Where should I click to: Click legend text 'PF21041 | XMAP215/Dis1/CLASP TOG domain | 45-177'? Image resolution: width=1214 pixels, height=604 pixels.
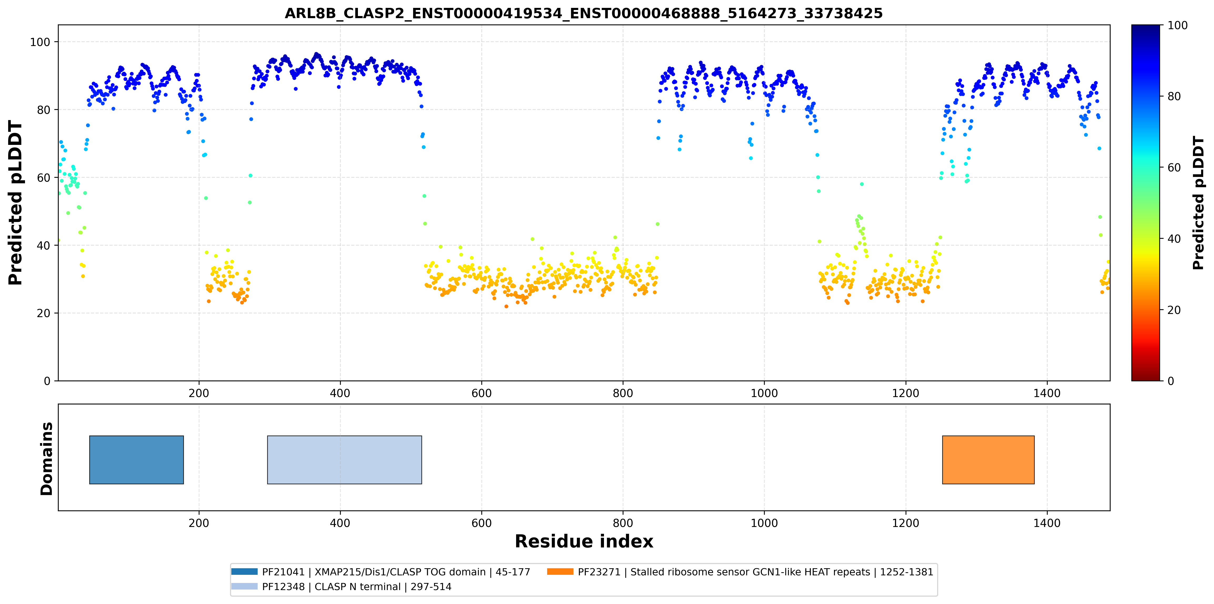click(x=396, y=572)
